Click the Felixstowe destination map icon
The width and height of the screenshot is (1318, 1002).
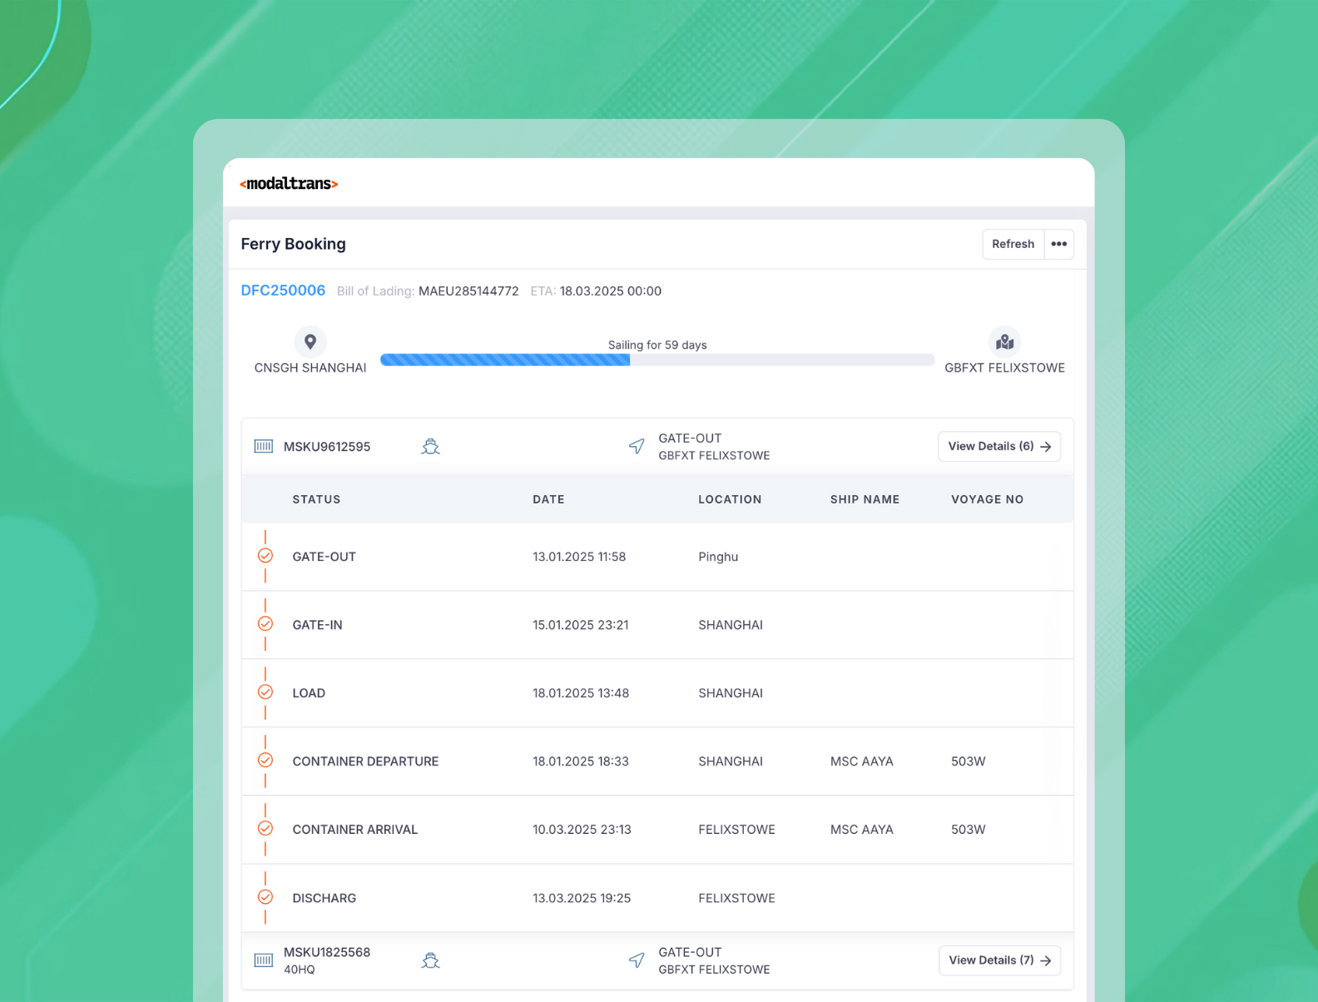pos(1004,342)
